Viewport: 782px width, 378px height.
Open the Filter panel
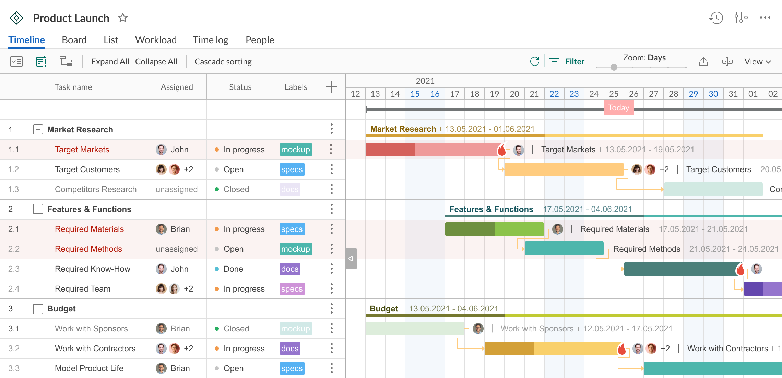click(x=569, y=61)
